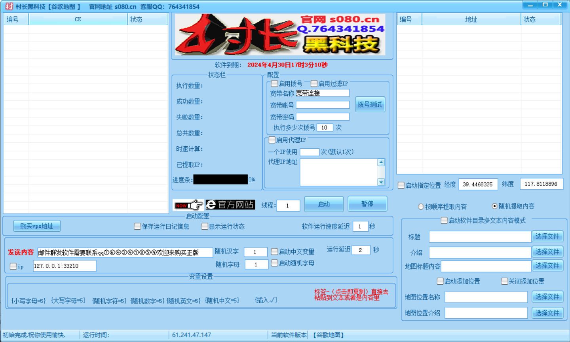Enable 启动软件目录多文本内容模式 checkbox

[x=444, y=220]
